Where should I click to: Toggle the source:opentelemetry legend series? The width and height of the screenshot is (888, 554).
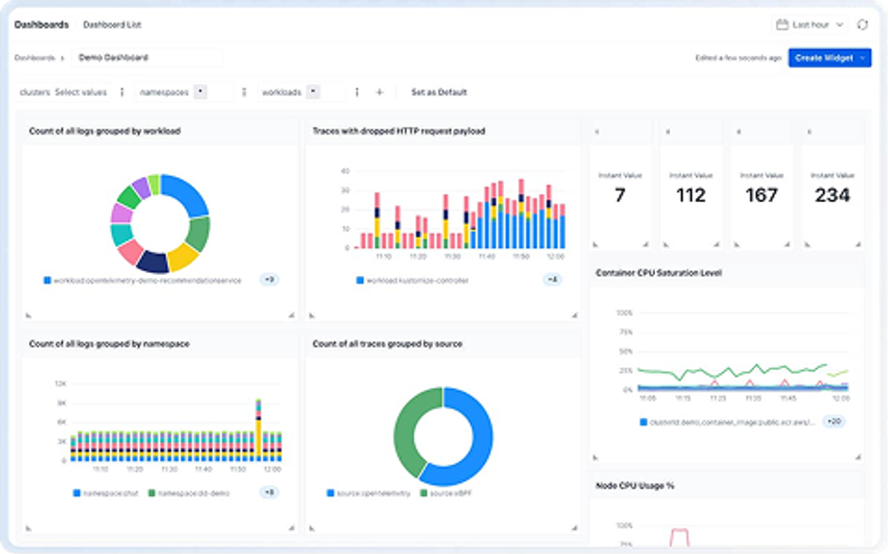tap(369, 493)
